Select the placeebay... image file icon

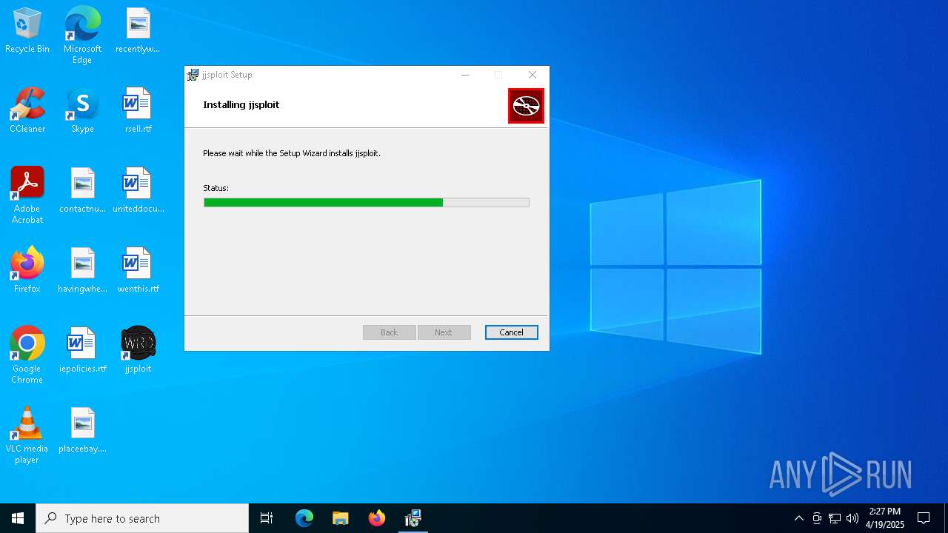[x=82, y=430]
